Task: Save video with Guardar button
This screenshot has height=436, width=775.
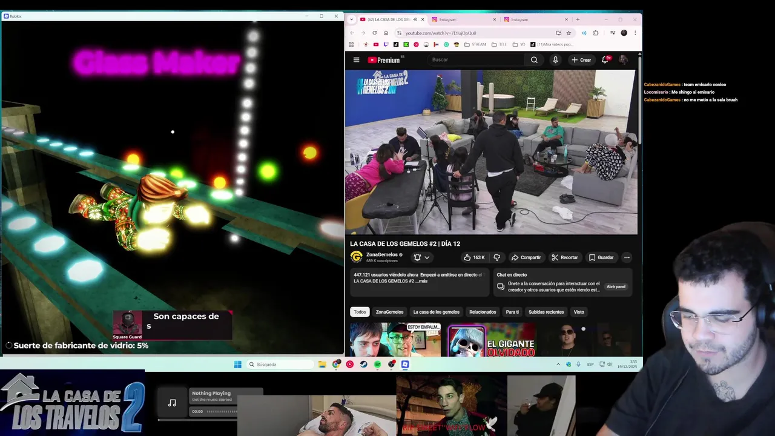Action: coord(601,257)
